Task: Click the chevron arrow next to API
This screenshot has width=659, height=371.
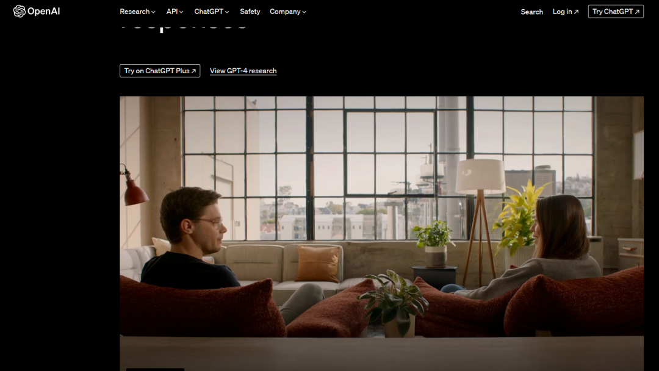Action: 181,12
